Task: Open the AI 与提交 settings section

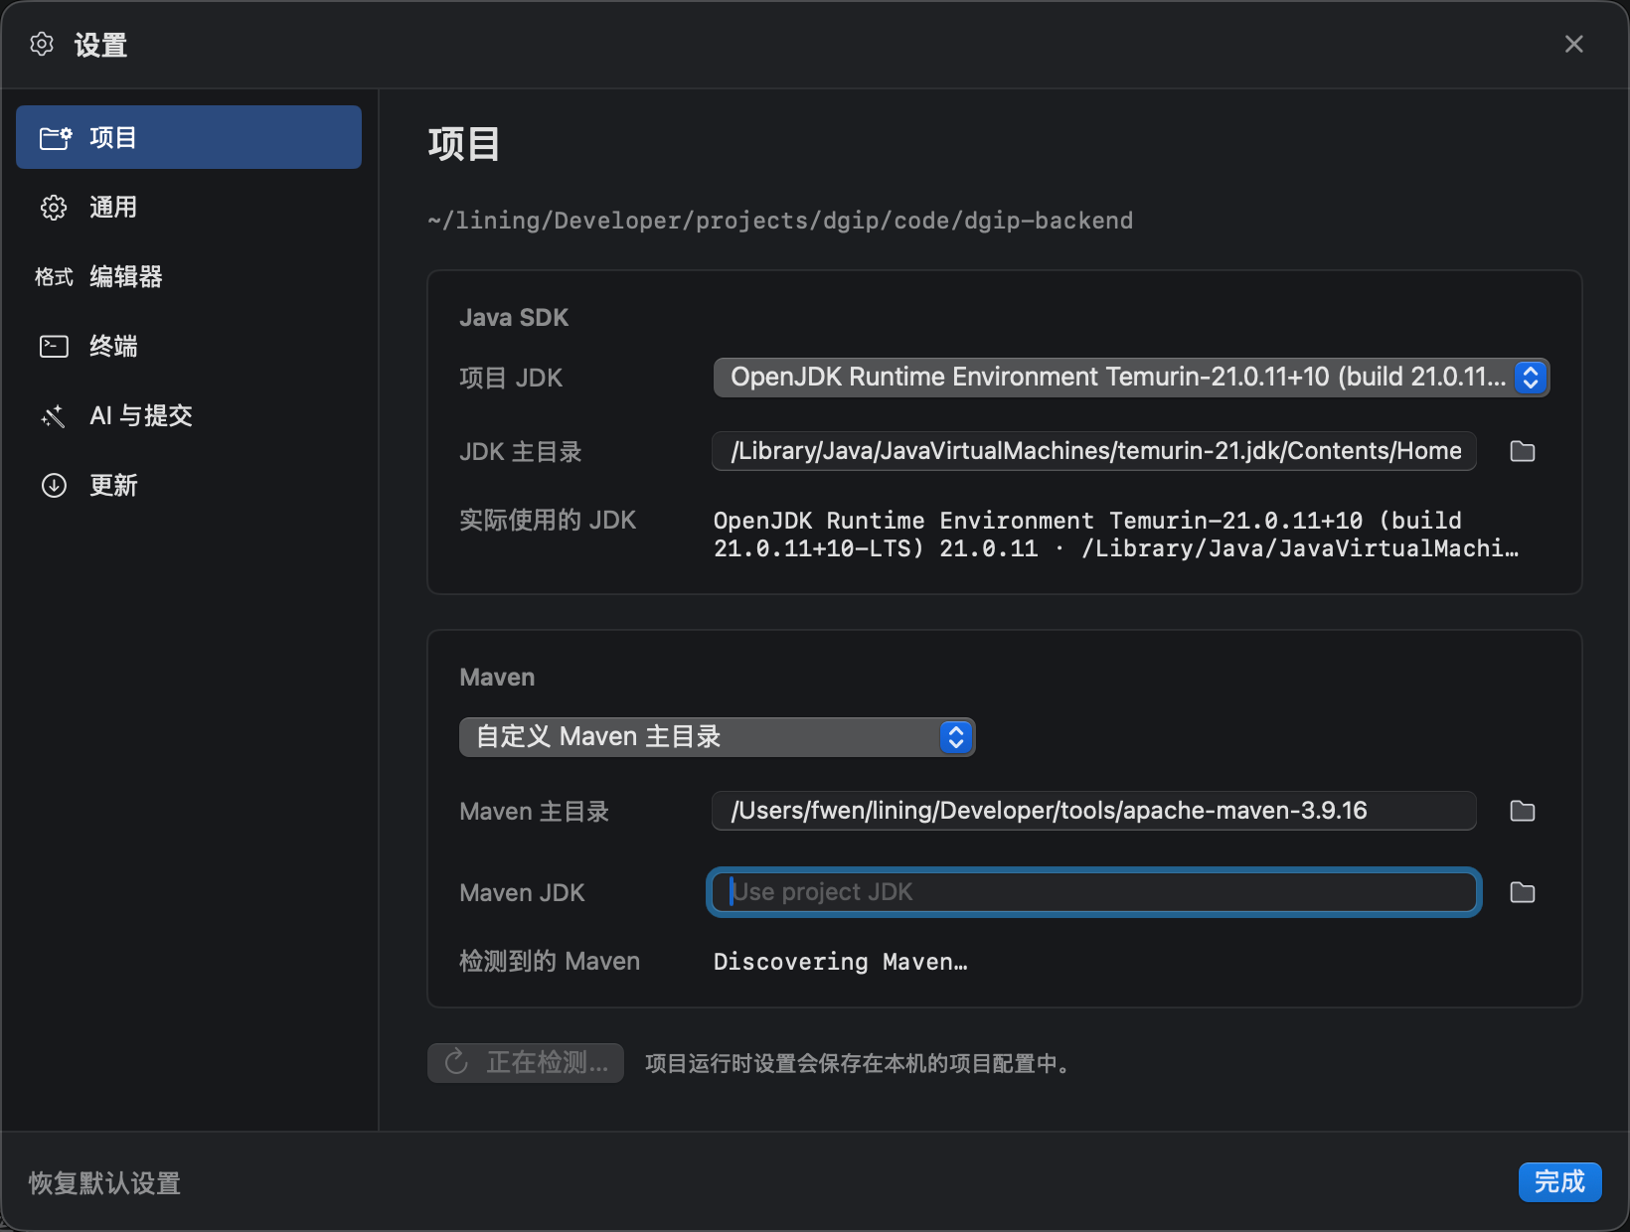Action: [189, 415]
